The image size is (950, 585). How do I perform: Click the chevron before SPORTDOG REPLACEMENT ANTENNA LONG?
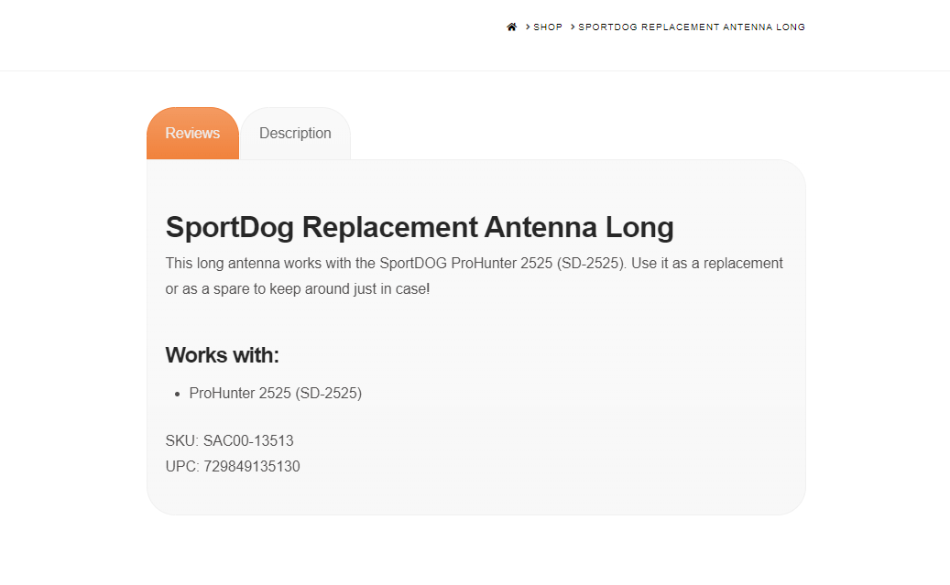(x=573, y=27)
